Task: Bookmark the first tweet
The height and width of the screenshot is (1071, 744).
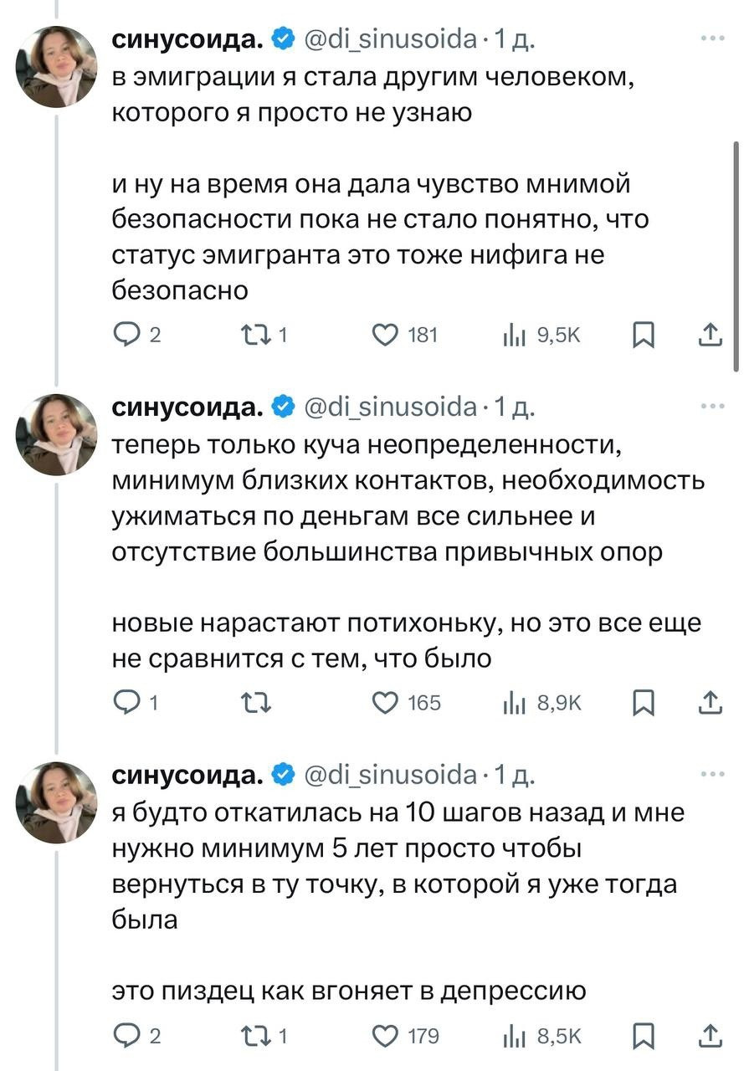Action: tap(642, 336)
